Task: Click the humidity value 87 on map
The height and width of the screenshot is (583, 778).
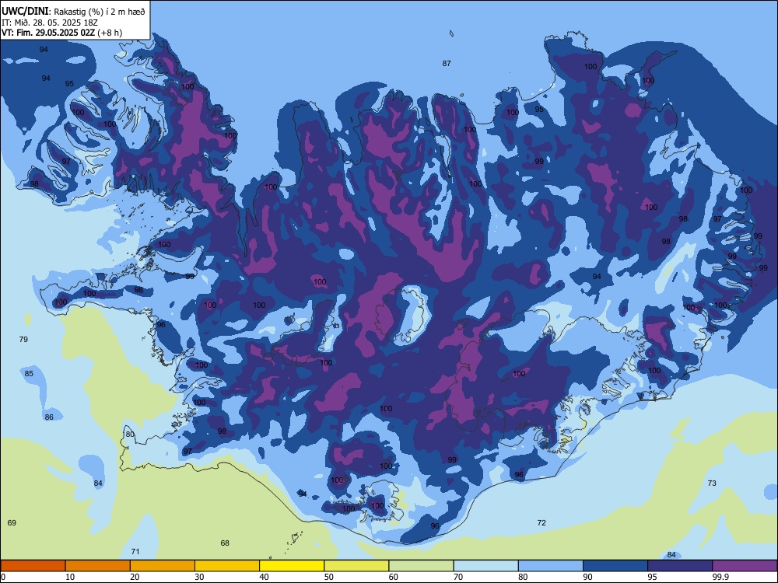Action: 447,63
